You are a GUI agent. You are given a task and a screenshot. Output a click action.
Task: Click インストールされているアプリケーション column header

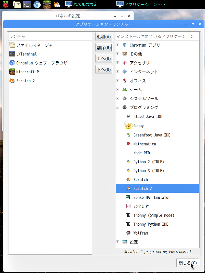(158, 36)
